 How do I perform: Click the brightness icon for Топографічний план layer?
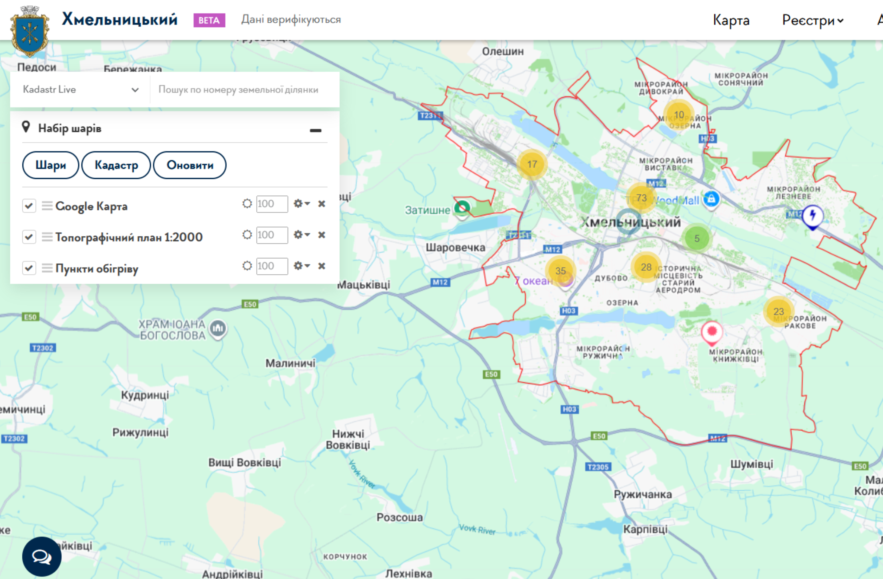247,235
